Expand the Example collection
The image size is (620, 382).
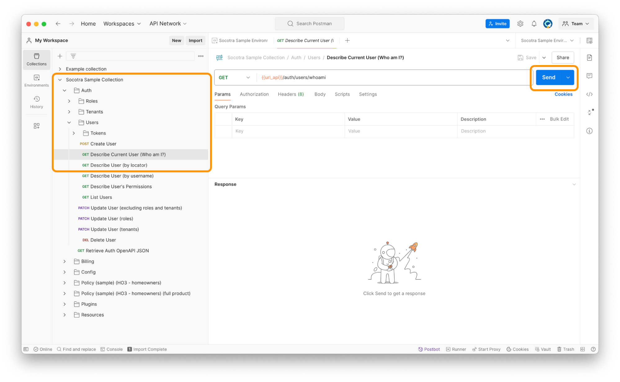pos(60,69)
